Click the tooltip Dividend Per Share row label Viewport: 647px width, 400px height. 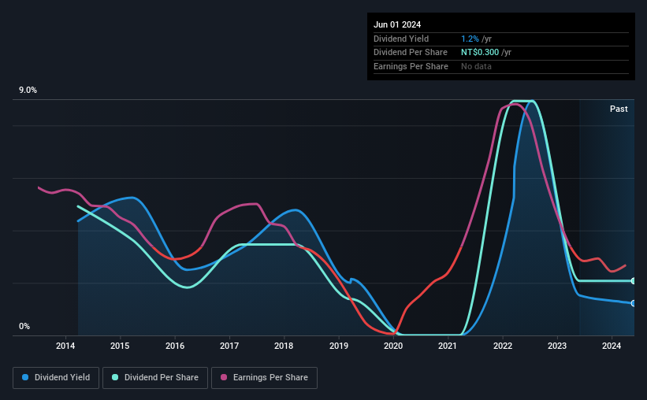pos(411,53)
